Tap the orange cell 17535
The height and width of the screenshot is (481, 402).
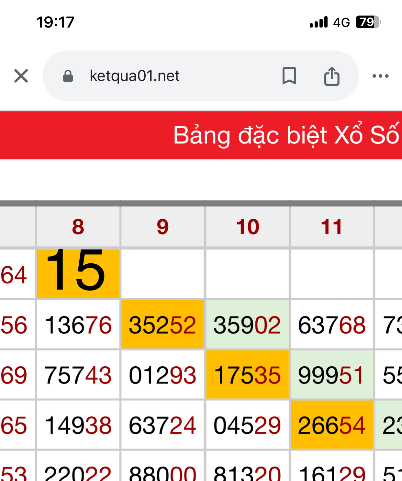(248, 375)
